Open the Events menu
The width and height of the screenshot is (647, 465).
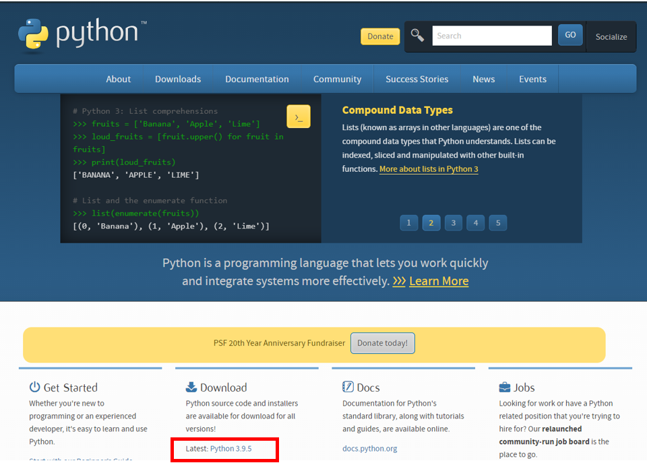coord(532,79)
